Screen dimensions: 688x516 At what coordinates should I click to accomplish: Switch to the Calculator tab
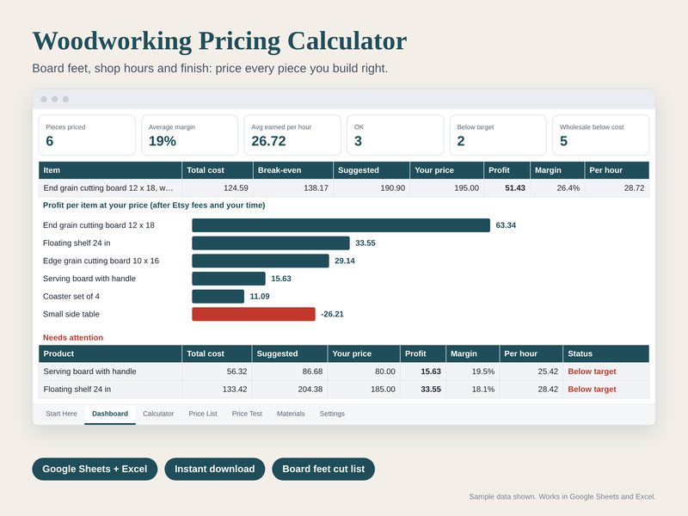[158, 414]
